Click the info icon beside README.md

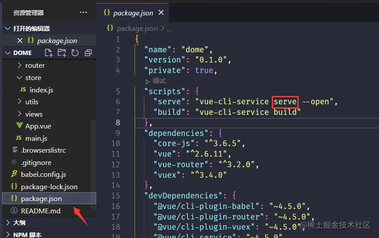14,211
